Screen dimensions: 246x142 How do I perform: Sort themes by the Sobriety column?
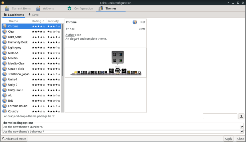tap(53, 21)
